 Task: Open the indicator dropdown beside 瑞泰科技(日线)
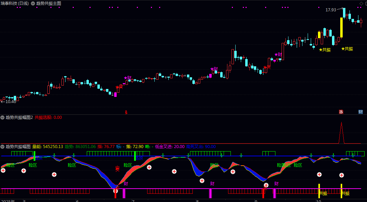click(33, 3)
